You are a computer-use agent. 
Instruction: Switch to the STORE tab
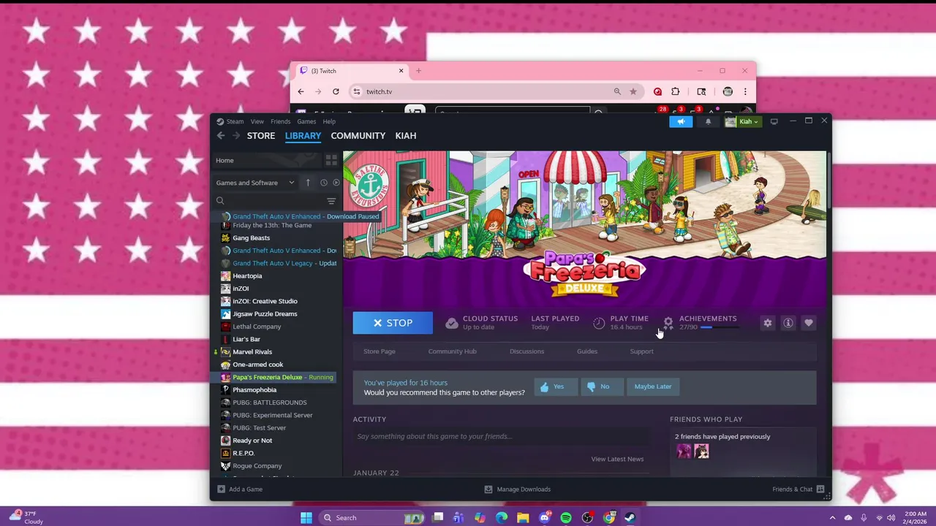261,136
